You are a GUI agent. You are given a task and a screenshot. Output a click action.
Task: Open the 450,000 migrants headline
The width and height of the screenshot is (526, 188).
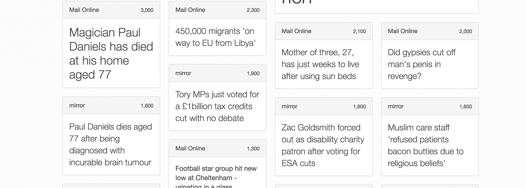click(x=215, y=37)
